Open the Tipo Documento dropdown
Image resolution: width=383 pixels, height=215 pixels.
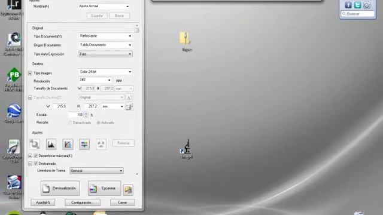(105, 36)
